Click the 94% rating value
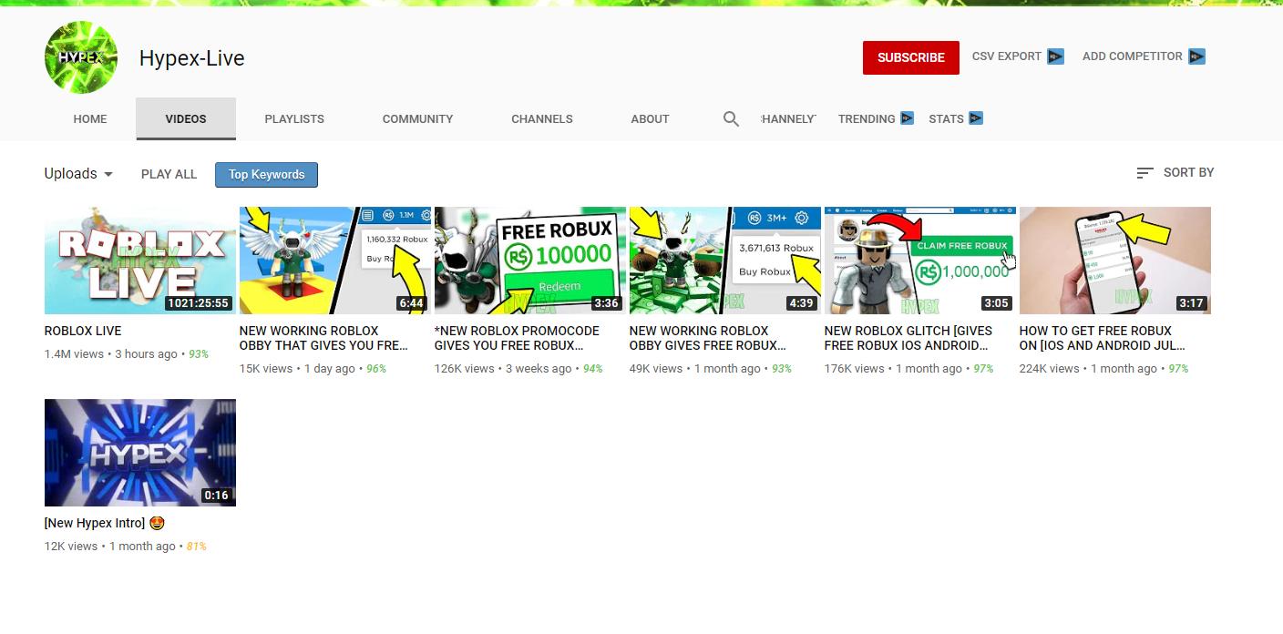This screenshot has width=1283, height=634. pyautogui.click(x=593, y=368)
